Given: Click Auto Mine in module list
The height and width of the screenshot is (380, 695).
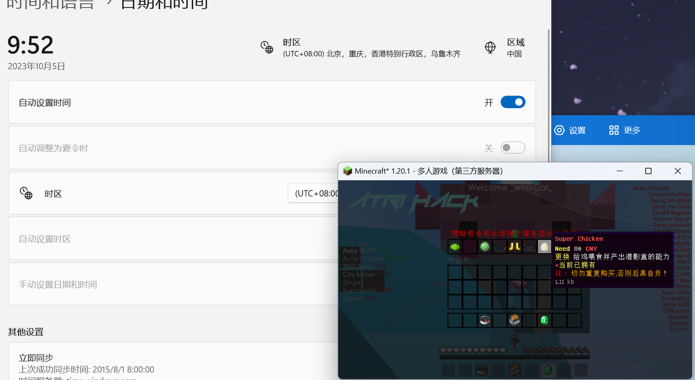Looking at the screenshot, I should point(675,292).
